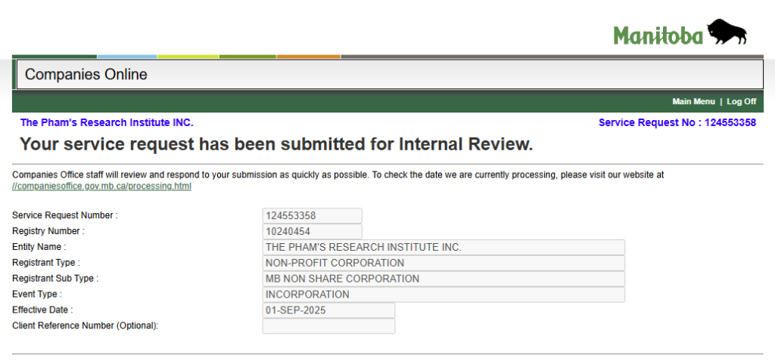Click the blue Pham's Research Institute name

pyautogui.click(x=107, y=122)
